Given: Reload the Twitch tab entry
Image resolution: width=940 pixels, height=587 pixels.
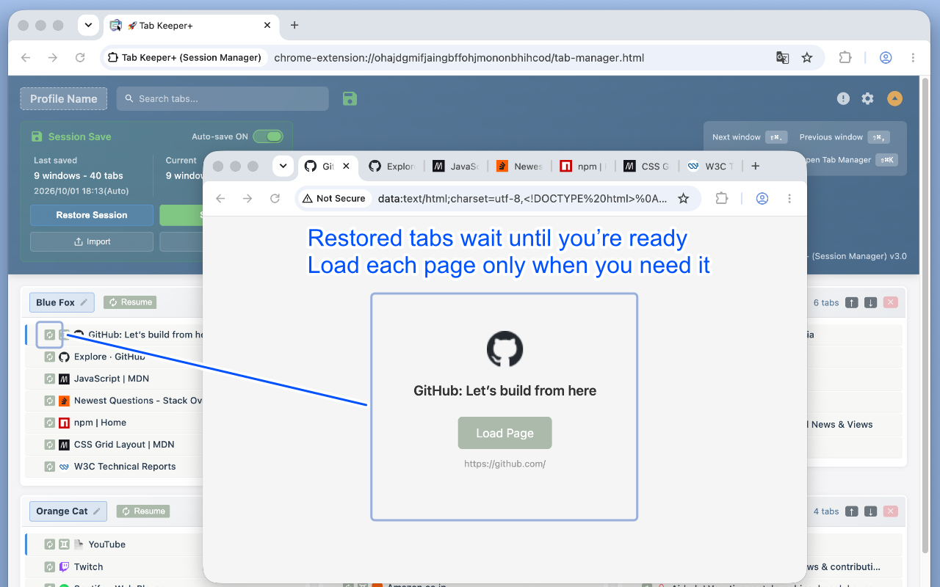Looking at the screenshot, I should click(49, 567).
